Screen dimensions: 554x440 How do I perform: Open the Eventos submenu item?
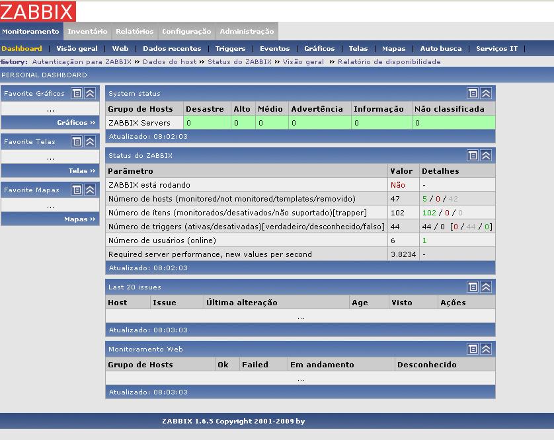(x=275, y=48)
